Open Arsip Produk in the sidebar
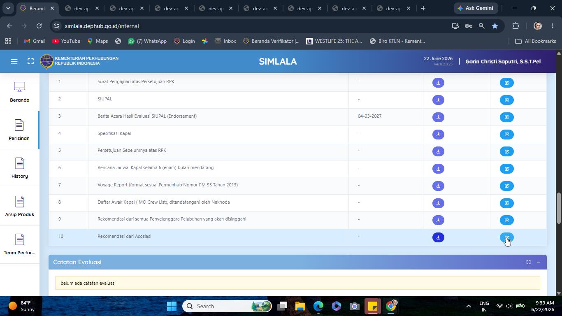The image size is (562, 316). 19,207
